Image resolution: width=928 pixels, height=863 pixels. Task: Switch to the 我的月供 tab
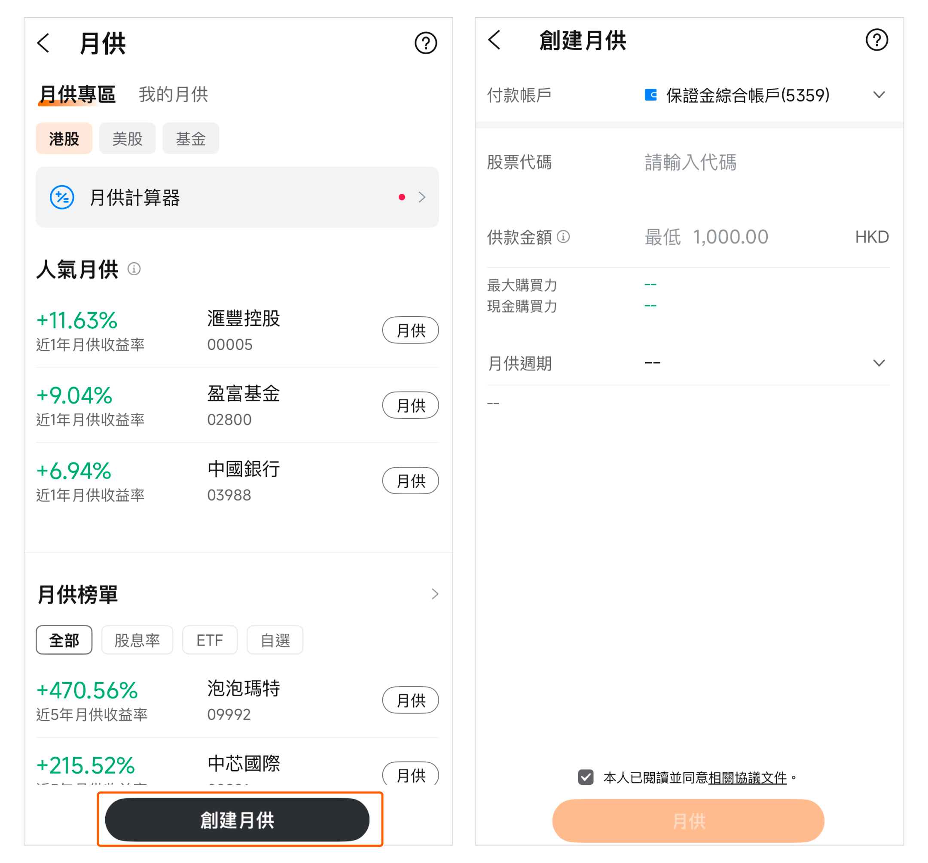tap(173, 95)
